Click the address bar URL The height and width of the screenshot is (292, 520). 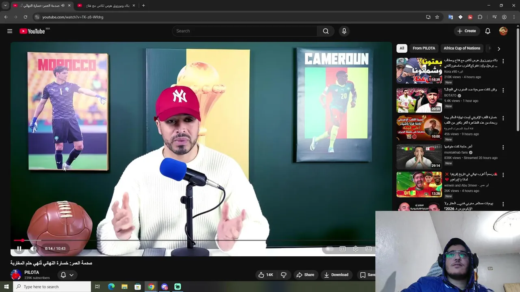tap(73, 17)
